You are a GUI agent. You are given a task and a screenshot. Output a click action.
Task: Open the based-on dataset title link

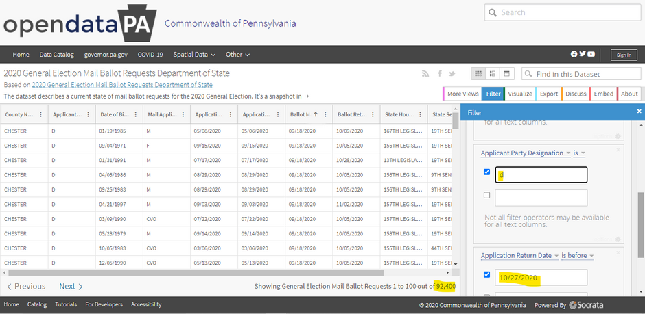122,85
